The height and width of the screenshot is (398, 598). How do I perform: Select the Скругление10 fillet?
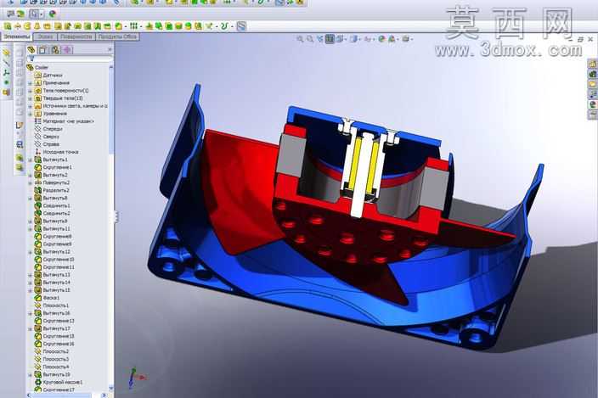[x=54, y=260]
